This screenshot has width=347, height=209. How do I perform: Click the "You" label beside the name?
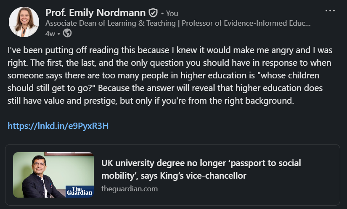tap(172, 13)
